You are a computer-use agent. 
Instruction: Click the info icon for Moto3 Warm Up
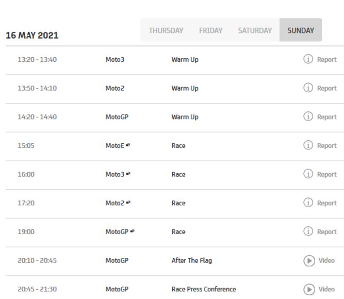coord(308,59)
